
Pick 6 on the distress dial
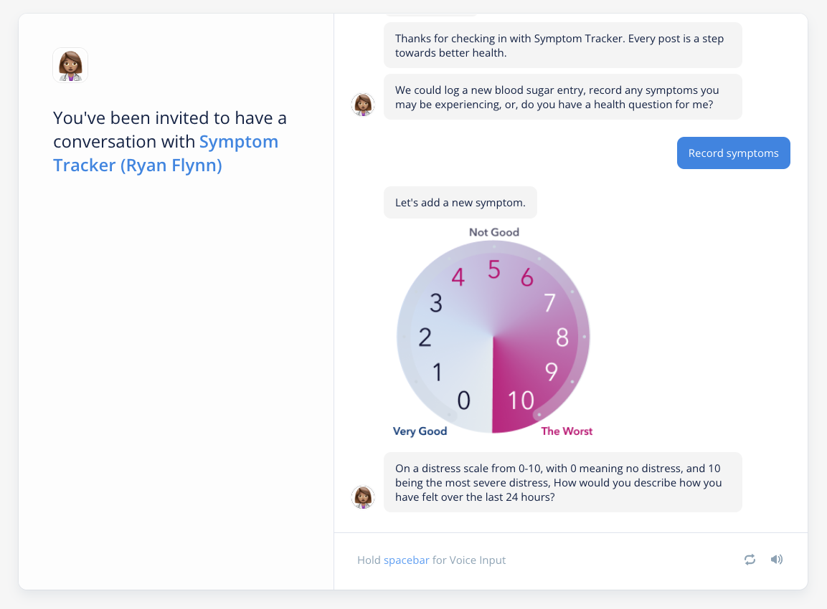click(527, 278)
